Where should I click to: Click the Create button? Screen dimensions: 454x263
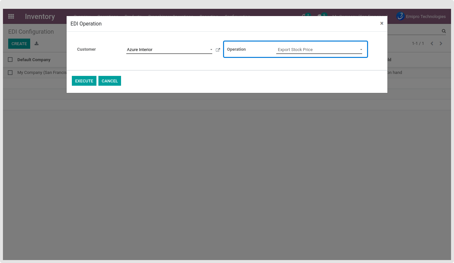(19, 44)
